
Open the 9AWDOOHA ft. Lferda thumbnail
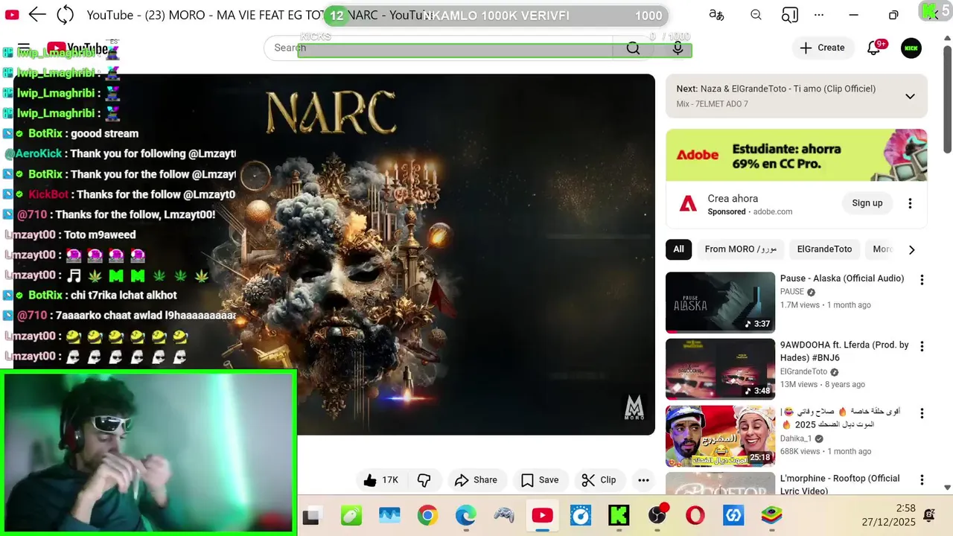pos(720,369)
